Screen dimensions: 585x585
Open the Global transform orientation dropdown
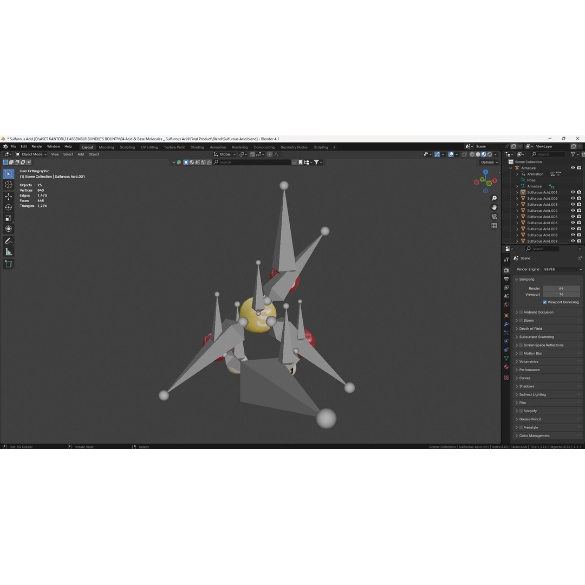tap(225, 154)
